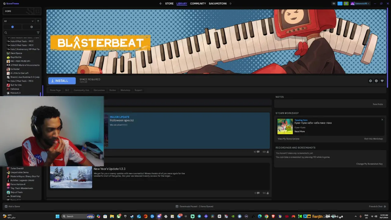The height and width of the screenshot is (220, 391).
Task: Go back with the left navigation arrow
Action: (x=161, y=4)
